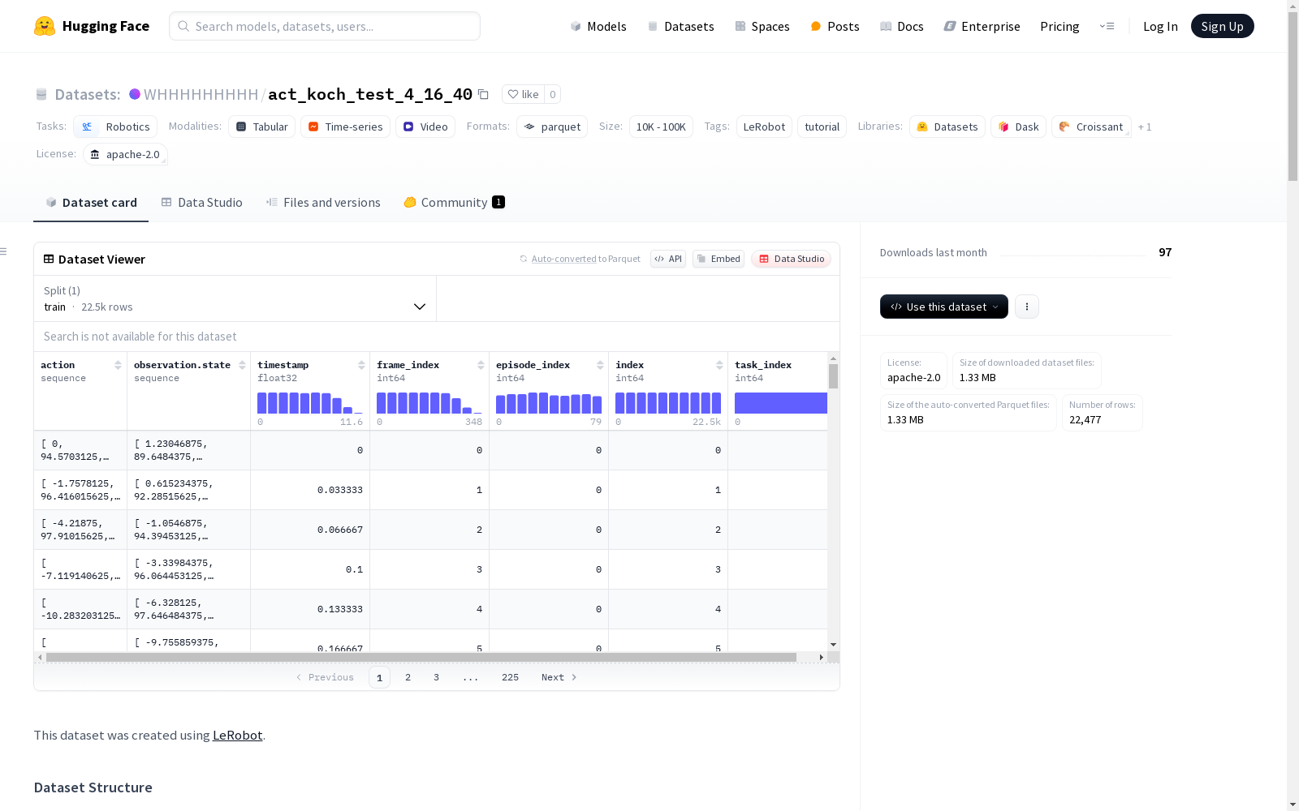1299x811 pixels.
Task: Sort the observation.state column
Action: point(242,365)
